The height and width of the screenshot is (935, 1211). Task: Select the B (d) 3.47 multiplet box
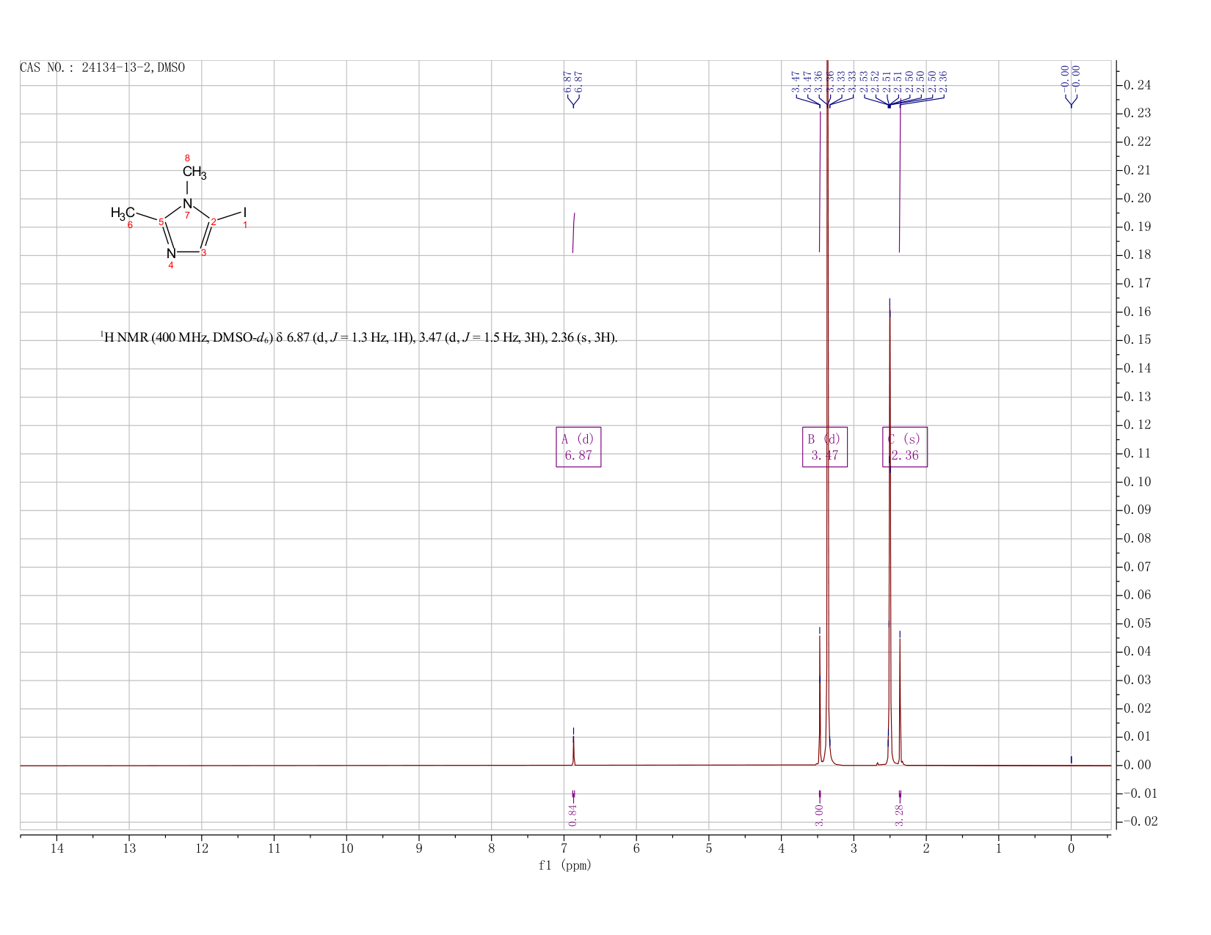coord(825,447)
